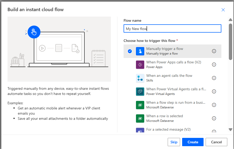This screenshot has width=234, height=149.
Task: Open info for Manually trigger a flow
Action: [x=214, y=51]
